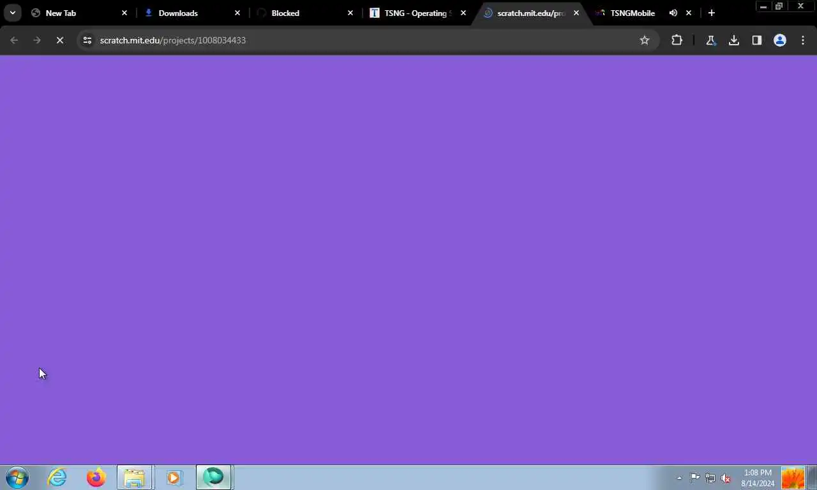Open the clock showing 1:08 PM
Viewport: 817px width, 490px height.
tap(758, 478)
